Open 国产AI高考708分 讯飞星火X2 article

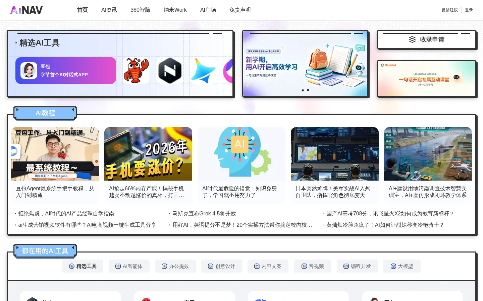(390, 213)
